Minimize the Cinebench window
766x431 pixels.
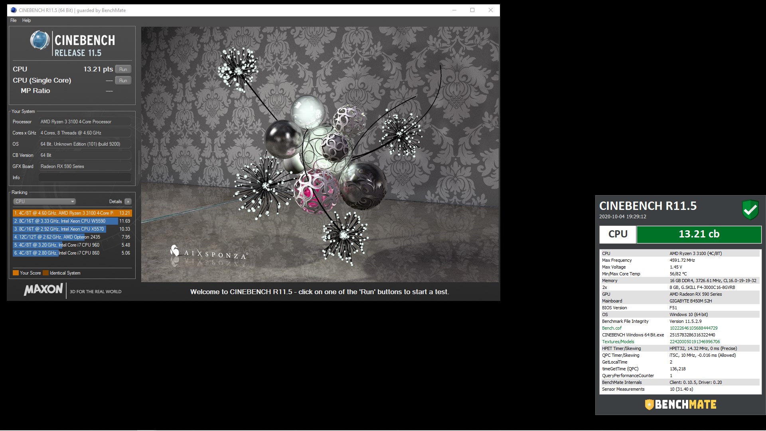pos(454,10)
